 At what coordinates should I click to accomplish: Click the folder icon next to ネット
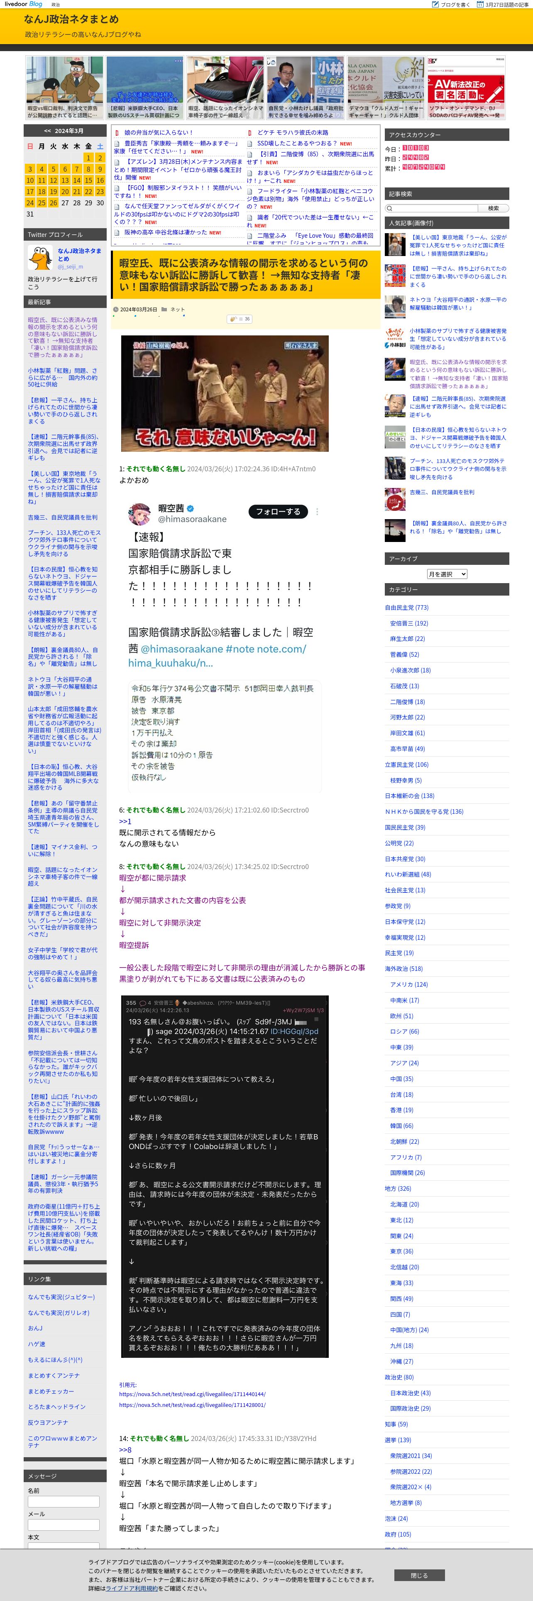(x=164, y=309)
